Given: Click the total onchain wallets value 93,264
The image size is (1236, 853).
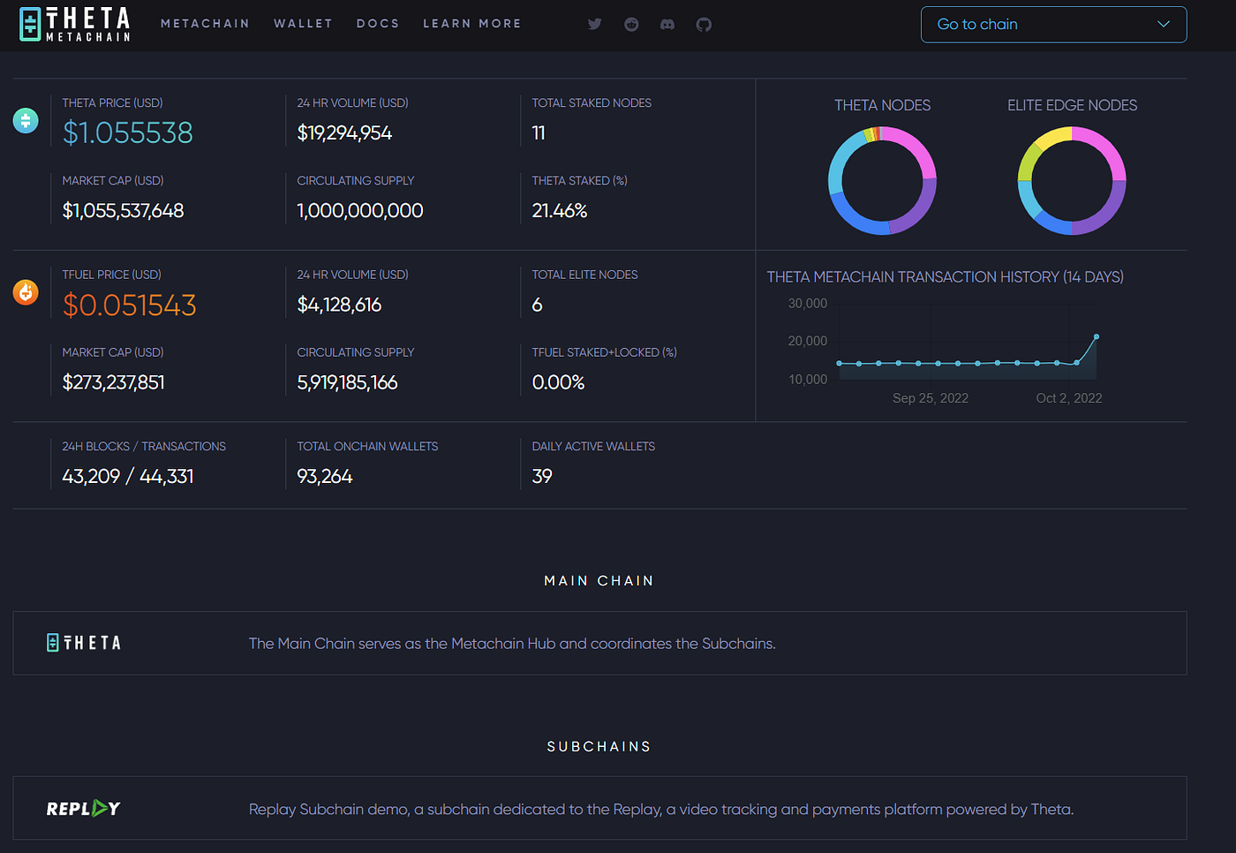Looking at the screenshot, I should (325, 476).
